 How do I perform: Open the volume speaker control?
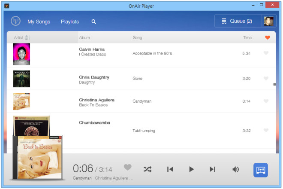(x=235, y=169)
